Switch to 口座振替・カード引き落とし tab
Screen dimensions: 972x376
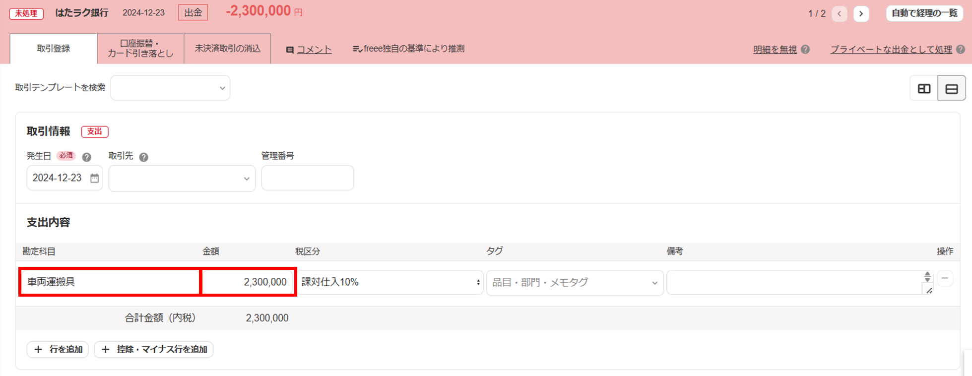[140, 49]
